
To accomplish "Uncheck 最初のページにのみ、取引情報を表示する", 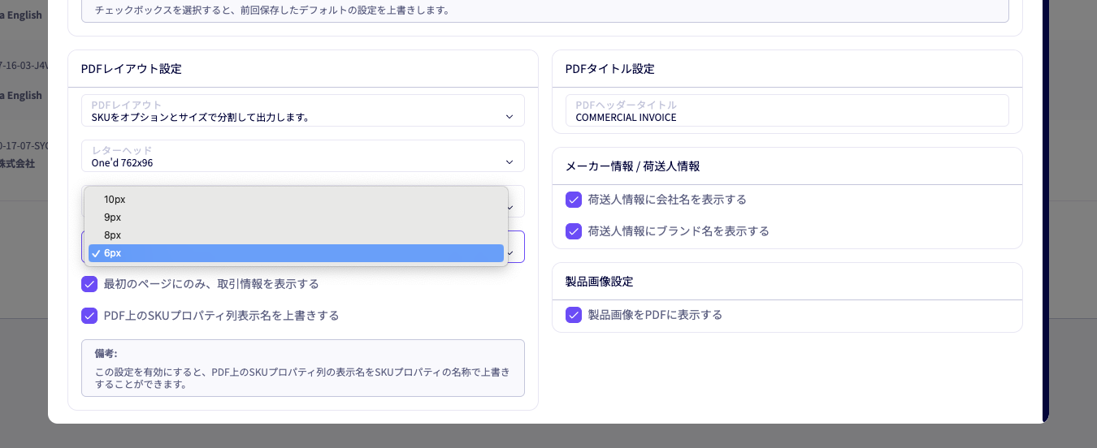I will tap(89, 284).
